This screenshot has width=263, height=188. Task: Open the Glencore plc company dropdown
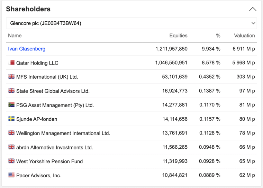[131, 23]
